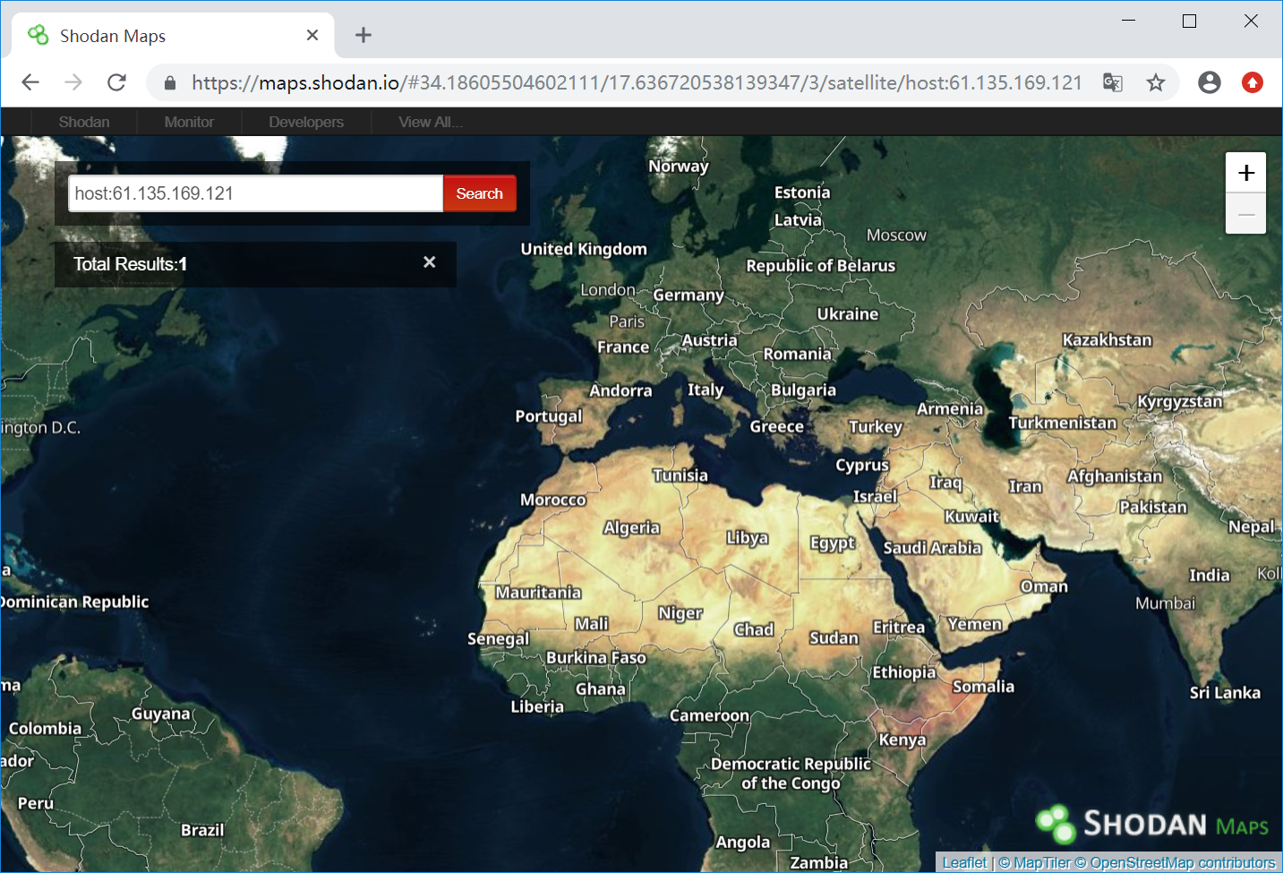Click the Moscow city label

pyautogui.click(x=896, y=235)
